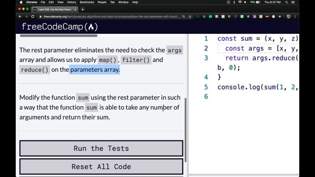
Task: Click the battery status indicator
Action: click(x=255, y=2)
